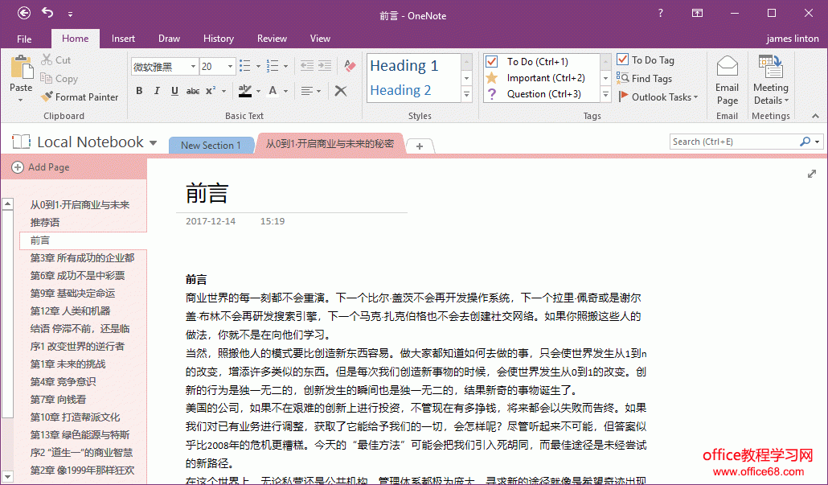Expand the full page view arrow

click(811, 174)
